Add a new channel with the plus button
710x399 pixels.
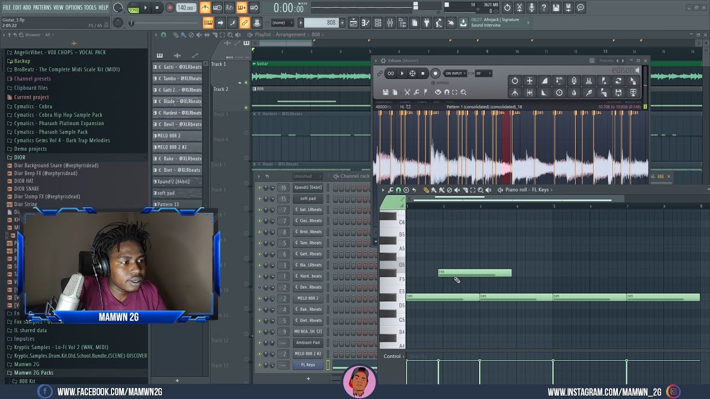pyautogui.click(x=308, y=379)
